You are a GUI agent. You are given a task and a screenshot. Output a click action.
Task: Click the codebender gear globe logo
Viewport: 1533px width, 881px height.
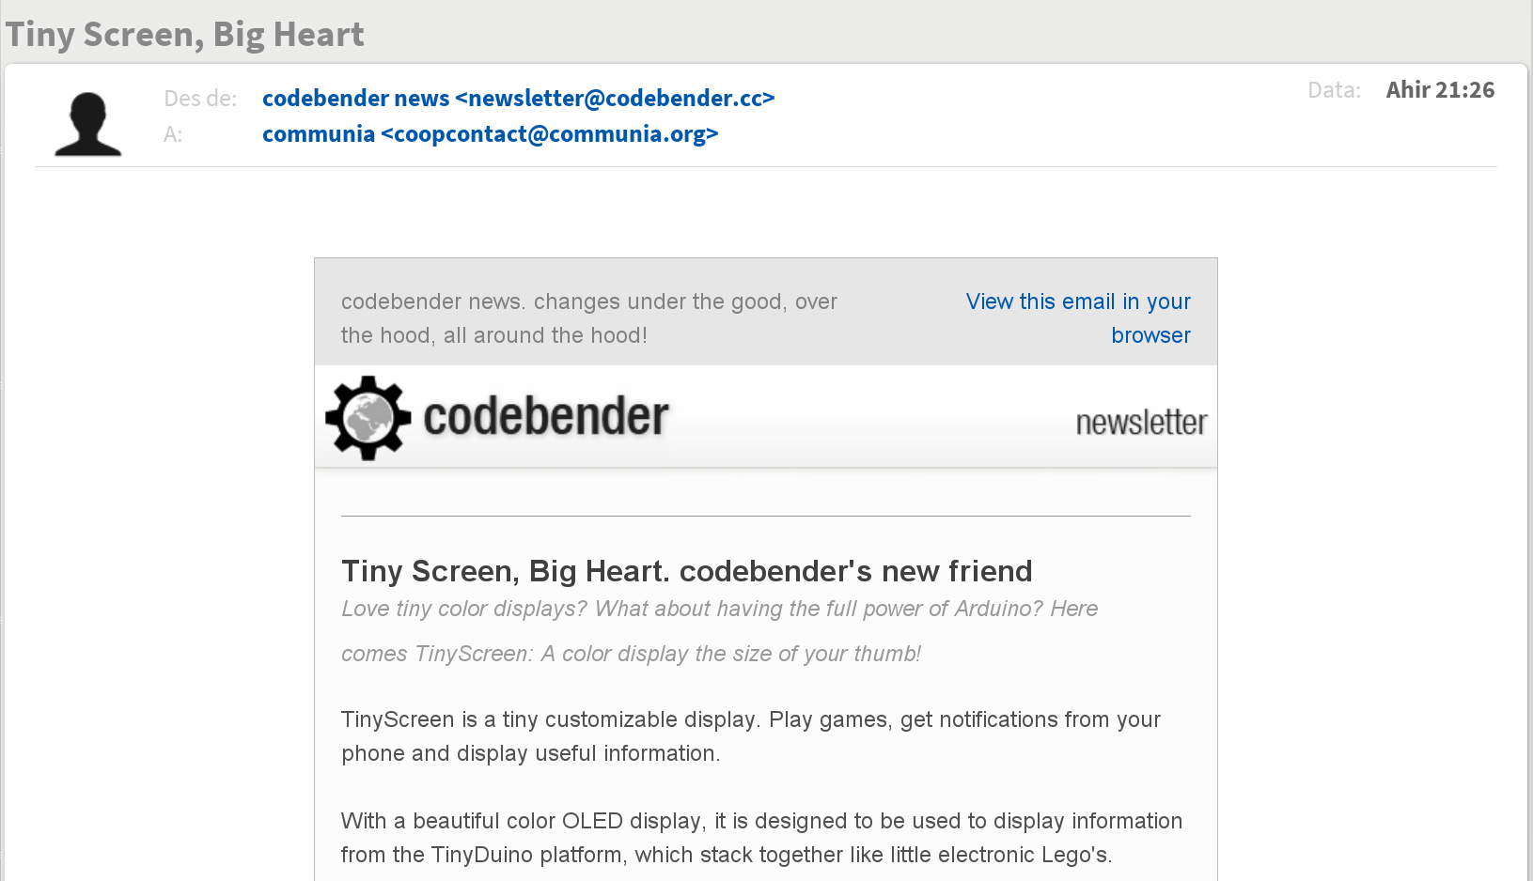[x=368, y=418]
